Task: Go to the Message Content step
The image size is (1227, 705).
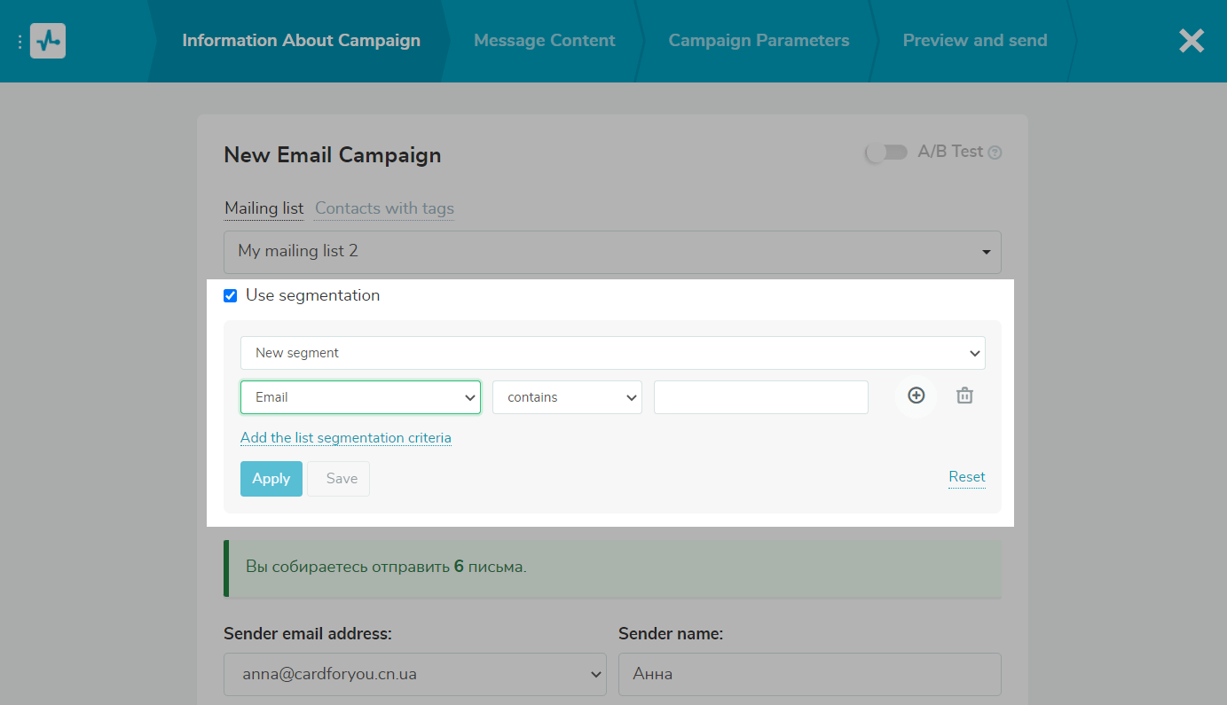Action: (544, 41)
